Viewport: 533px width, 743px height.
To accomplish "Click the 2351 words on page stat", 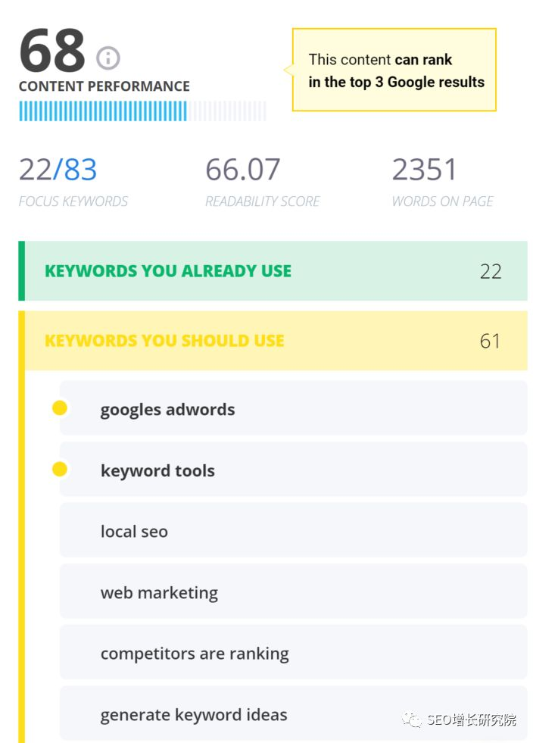I will (x=425, y=170).
